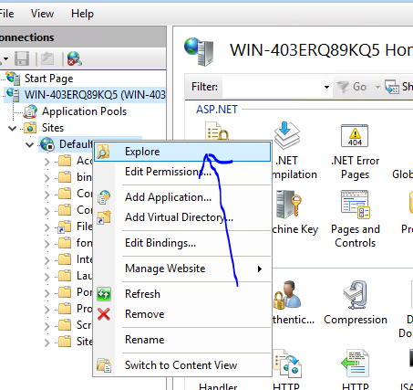This screenshot has width=413, height=390.
Task: Open the File menu
Action: point(6,14)
